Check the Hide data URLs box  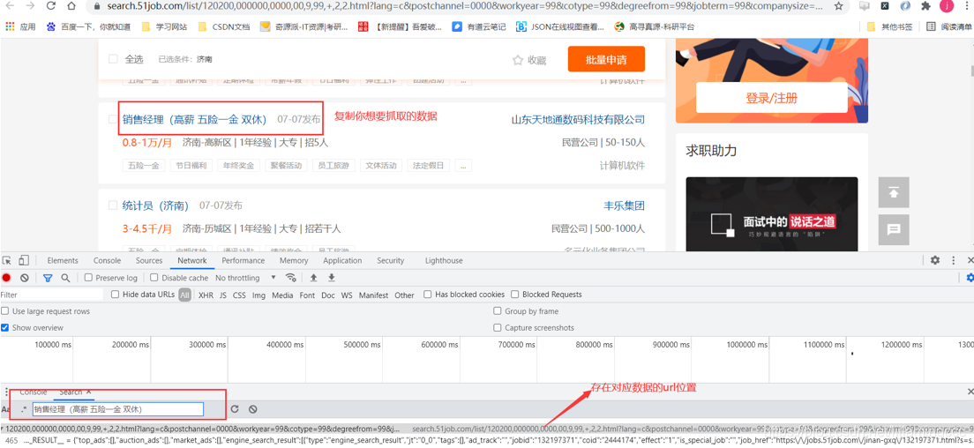(115, 295)
